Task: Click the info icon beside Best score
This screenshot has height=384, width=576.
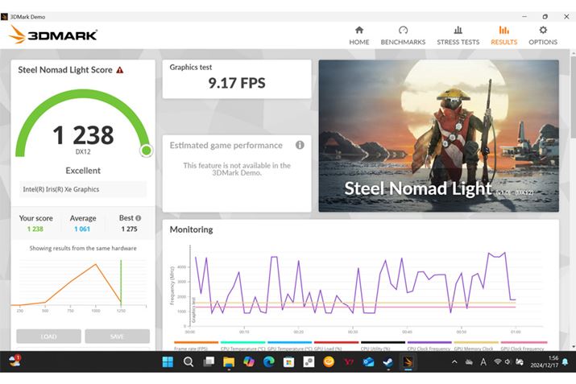Action: [x=138, y=218]
